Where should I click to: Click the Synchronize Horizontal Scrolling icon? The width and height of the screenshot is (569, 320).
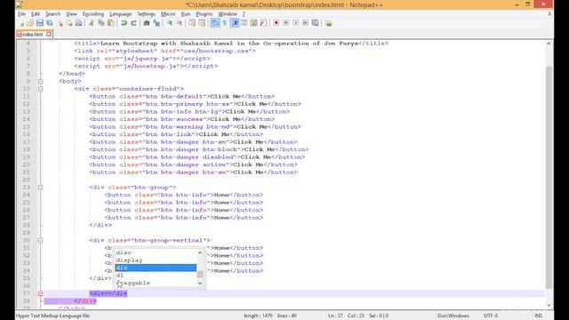coord(202,23)
